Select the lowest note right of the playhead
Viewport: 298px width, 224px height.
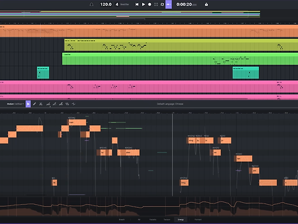[x=184, y=183]
